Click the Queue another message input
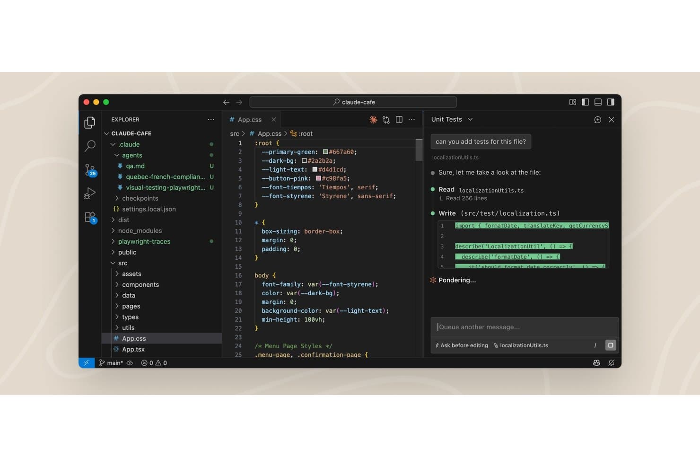700x467 pixels. coord(525,327)
